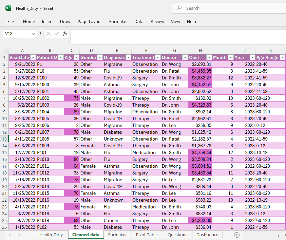Open the Treatment filter dropdown
This screenshot has height=240, width=286.
[x=158, y=57]
